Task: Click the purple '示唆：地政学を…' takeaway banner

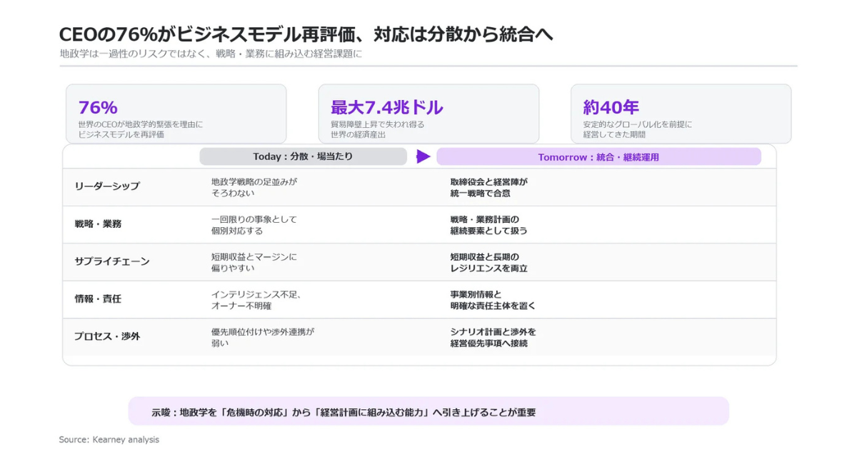Action: coord(428,411)
